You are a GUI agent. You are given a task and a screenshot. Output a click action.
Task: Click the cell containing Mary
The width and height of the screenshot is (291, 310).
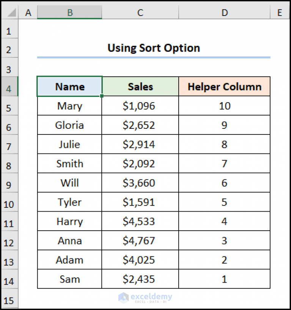pos(69,106)
